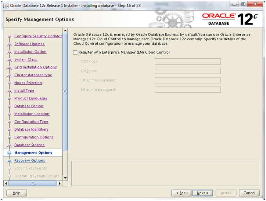
Task: Click the horizontal scrollbar thumb in step list
Action: [x=32, y=183]
